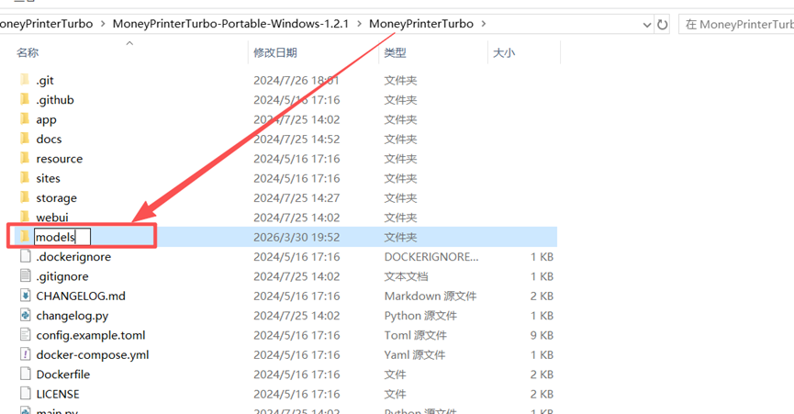Navigate to MoneyPrinterTurbo-Portable-Windows-1.2.1 breadcrumb

coord(230,24)
